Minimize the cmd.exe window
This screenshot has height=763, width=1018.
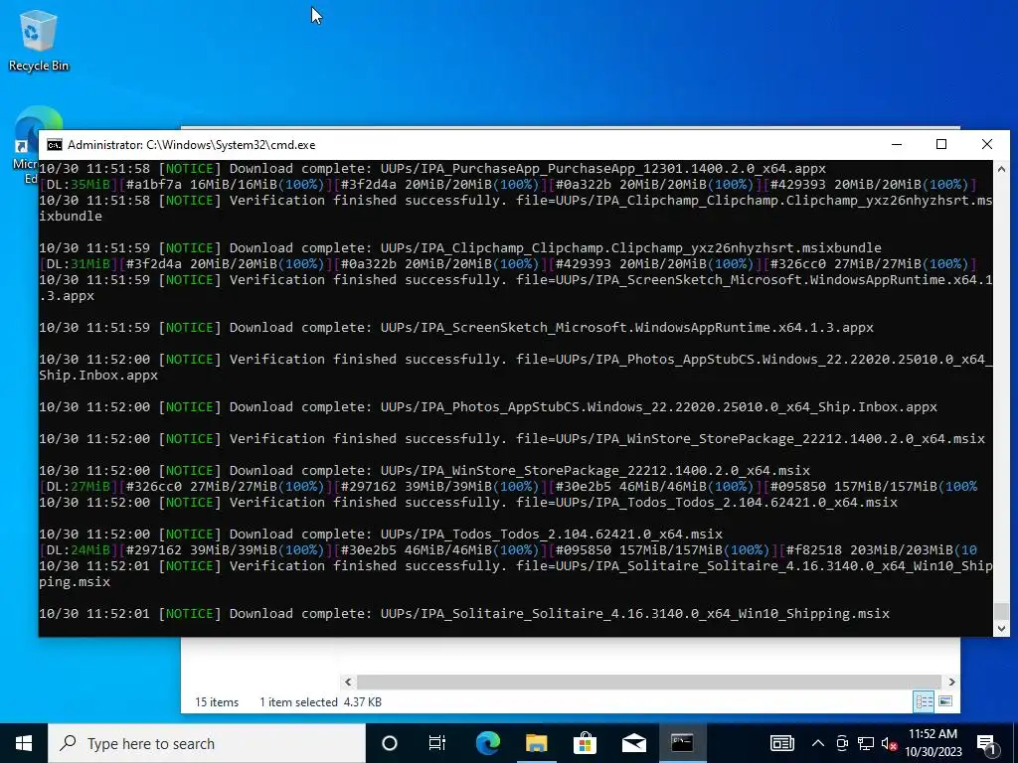point(897,144)
